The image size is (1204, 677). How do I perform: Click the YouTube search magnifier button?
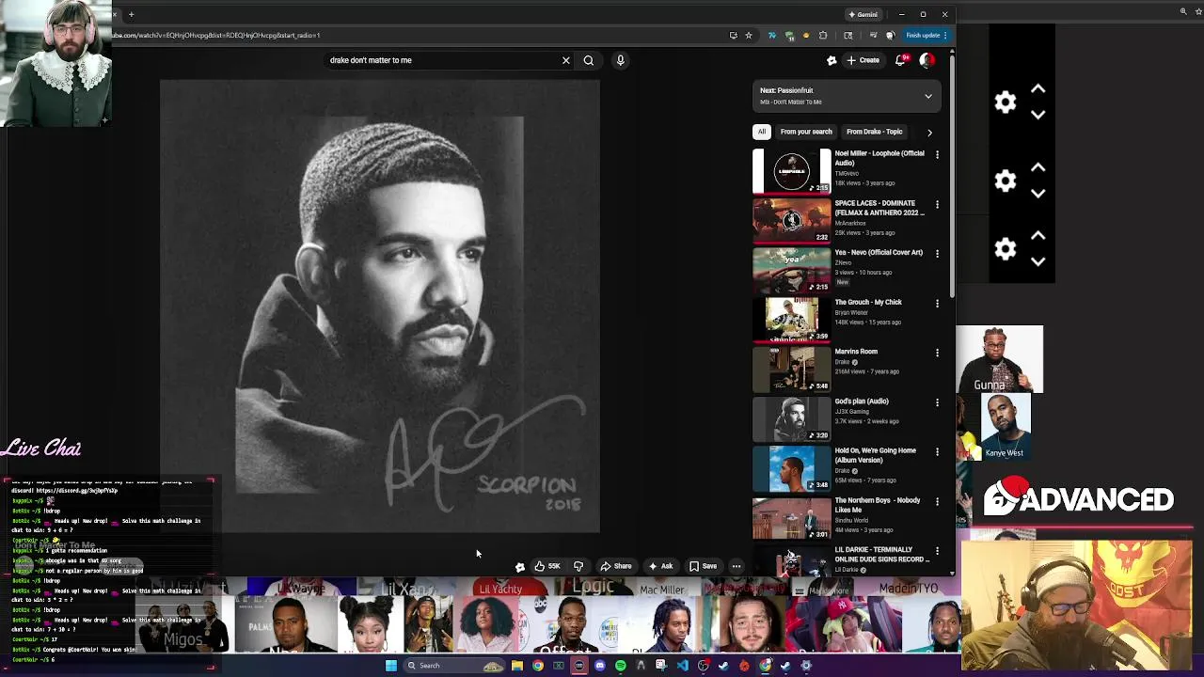coord(589,60)
